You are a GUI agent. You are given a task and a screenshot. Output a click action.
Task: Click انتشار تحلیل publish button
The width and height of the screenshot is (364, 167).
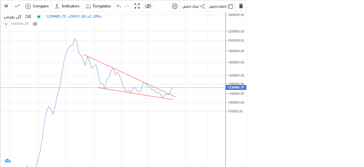pyautogui.click(x=221, y=6)
